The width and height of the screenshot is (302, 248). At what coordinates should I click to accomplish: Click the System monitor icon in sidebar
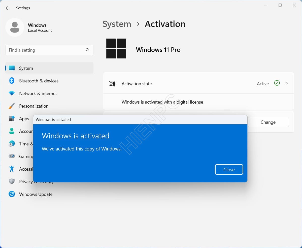12,68
